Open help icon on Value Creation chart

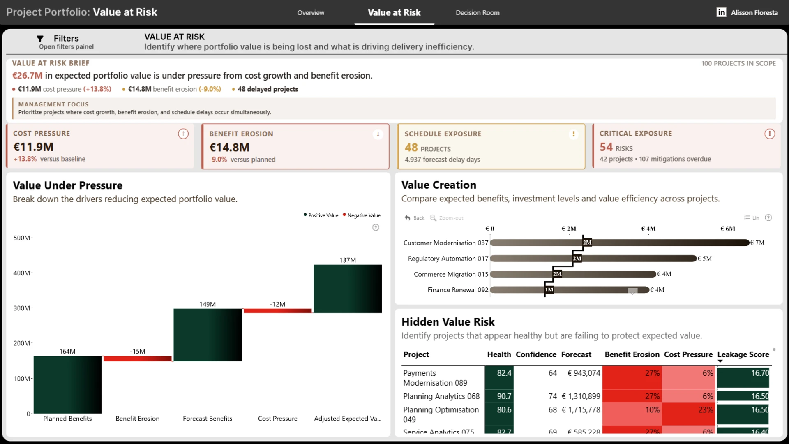coord(768,217)
